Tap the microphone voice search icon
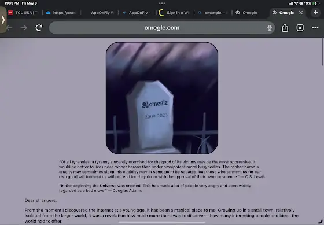Screen dimensions: 324x225 click(270, 28)
